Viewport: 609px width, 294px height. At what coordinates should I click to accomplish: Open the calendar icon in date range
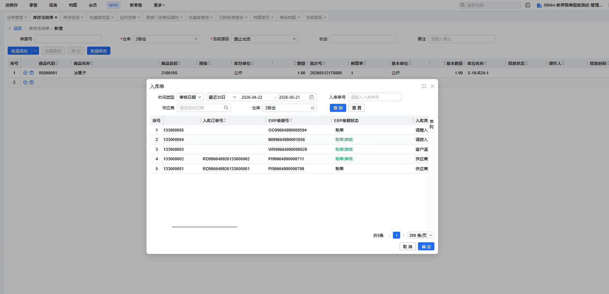pos(311,97)
